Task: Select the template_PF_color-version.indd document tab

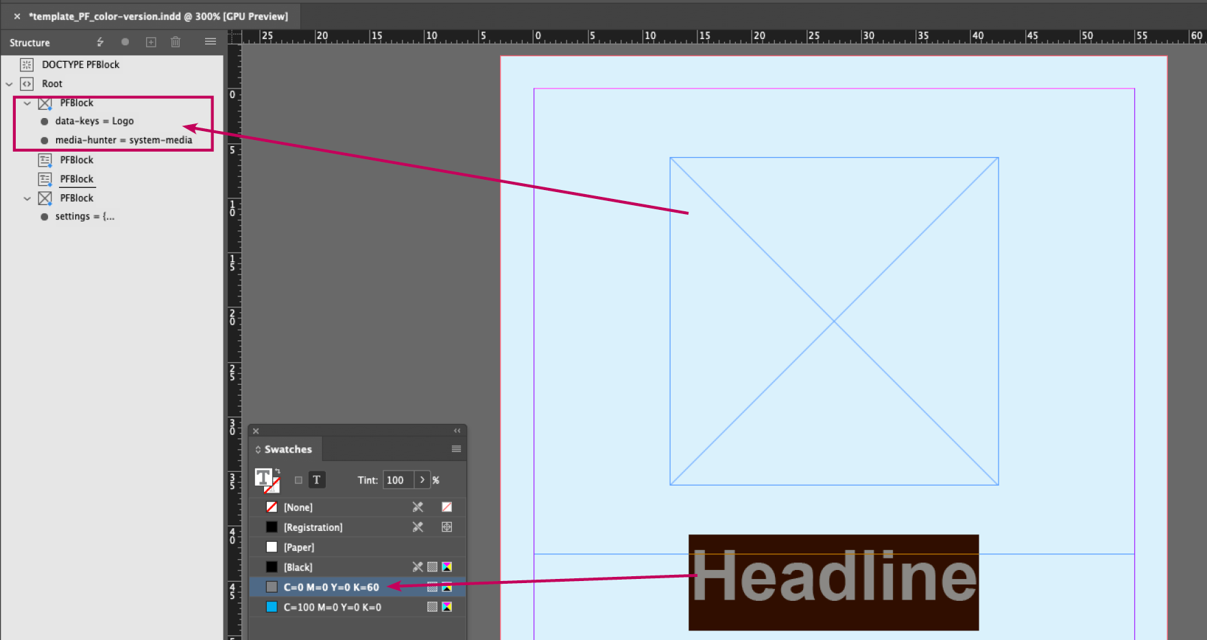Action: (x=158, y=16)
